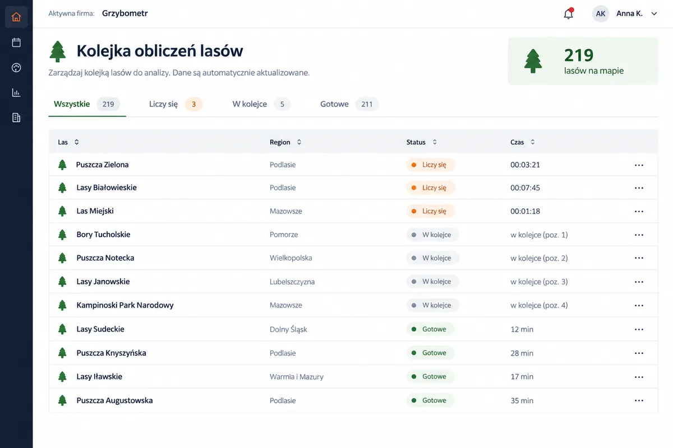Viewport: 673px width, 448px height.
Task: Switch to the Liczy się tab
Action: (176, 104)
